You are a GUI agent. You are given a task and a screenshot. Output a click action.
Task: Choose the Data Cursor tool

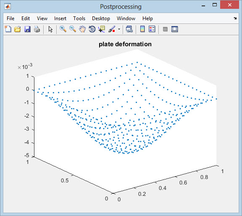[x=102, y=29]
